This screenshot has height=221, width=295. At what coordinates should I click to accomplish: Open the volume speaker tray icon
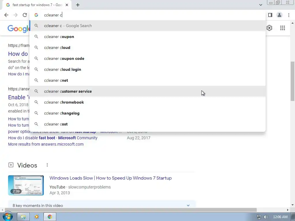click(266, 217)
